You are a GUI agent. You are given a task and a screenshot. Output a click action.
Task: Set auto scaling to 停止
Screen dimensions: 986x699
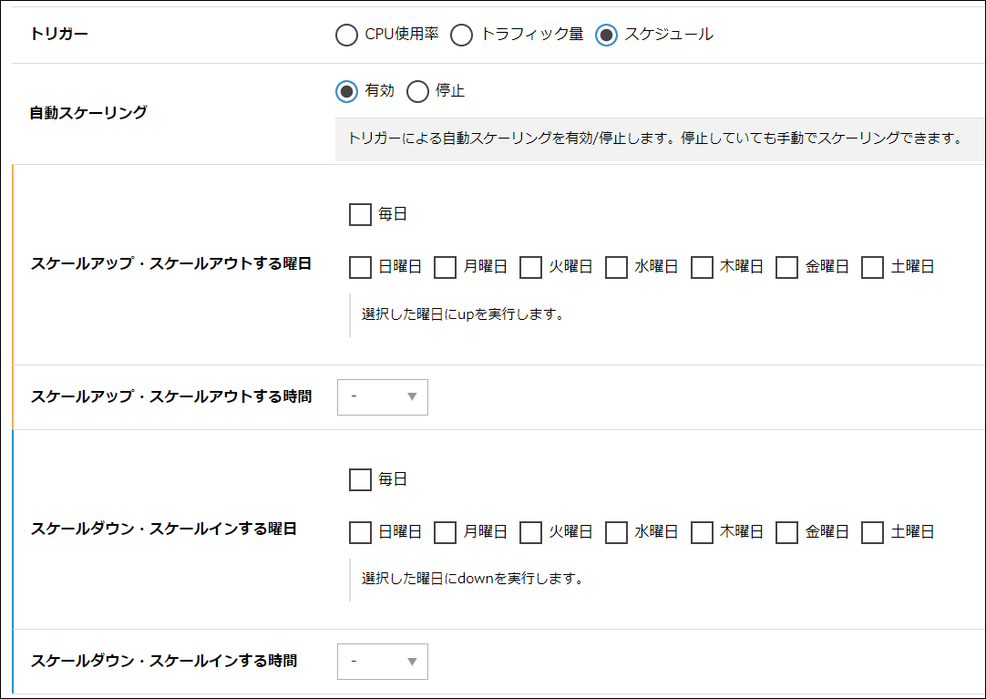417,91
